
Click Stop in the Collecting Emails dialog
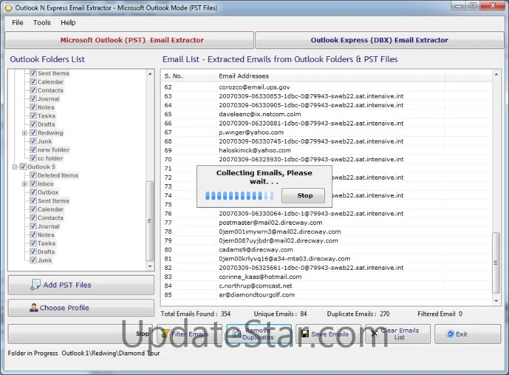coord(303,195)
